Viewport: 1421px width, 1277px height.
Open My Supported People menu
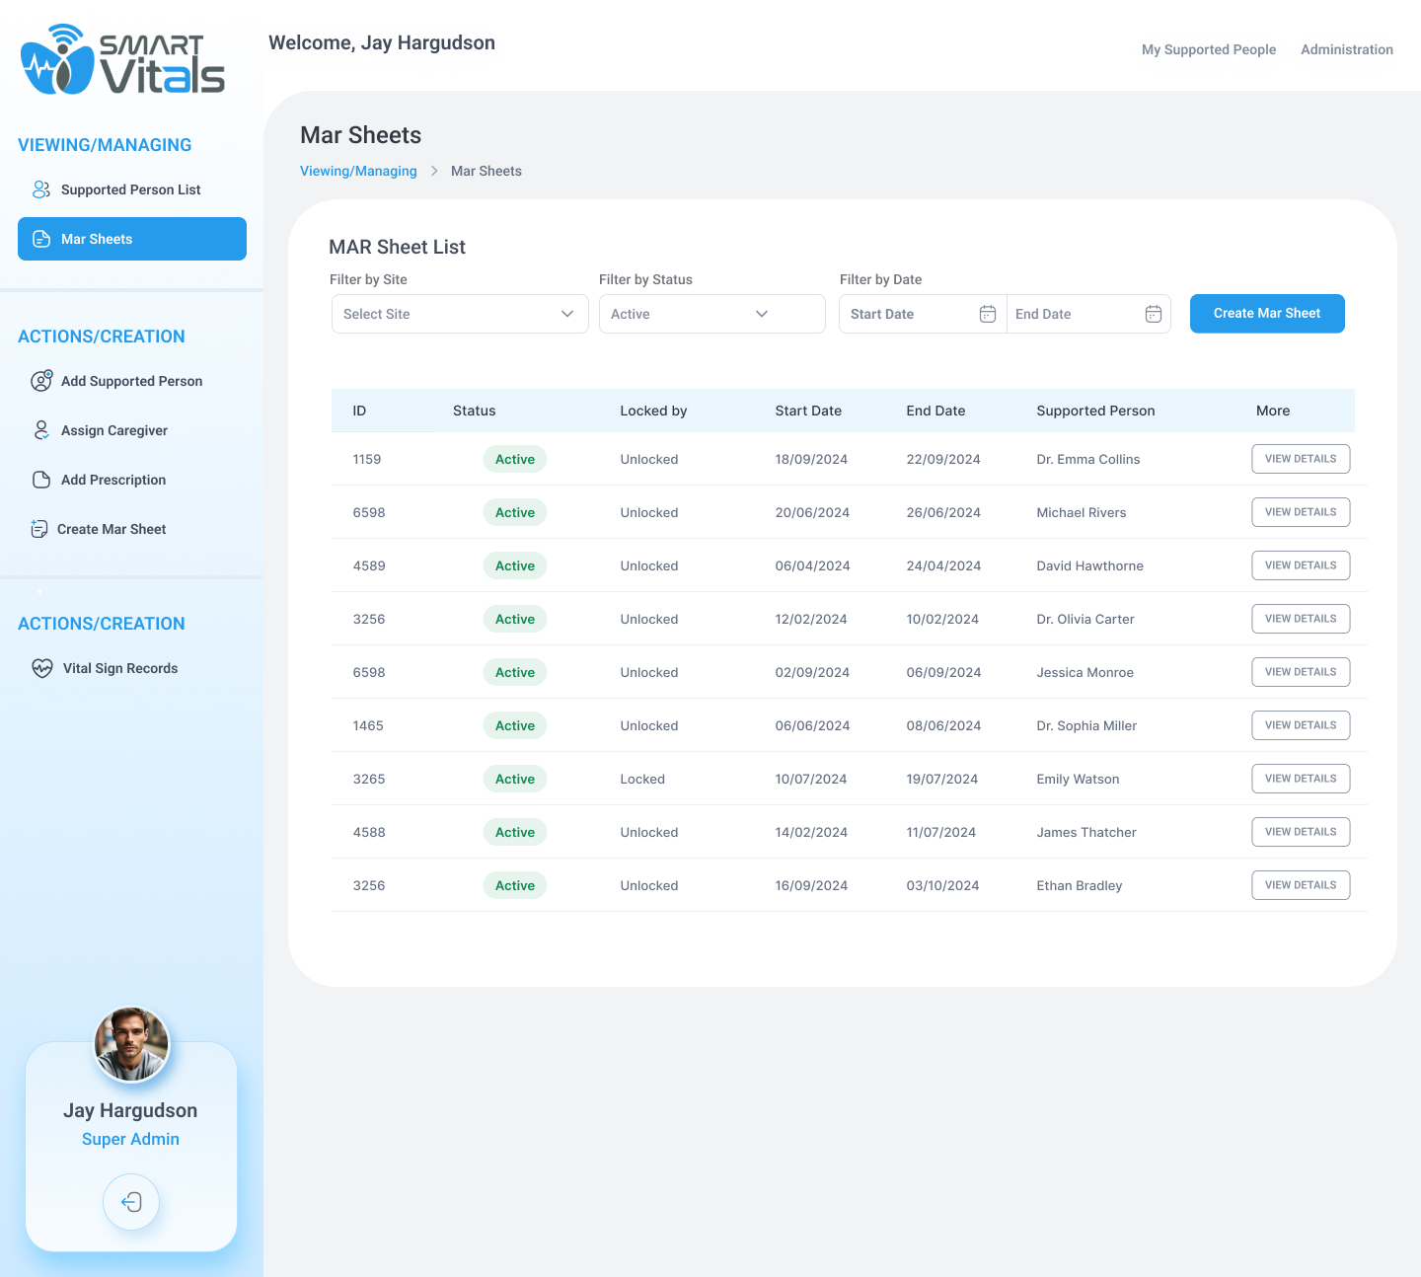tap(1208, 49)
